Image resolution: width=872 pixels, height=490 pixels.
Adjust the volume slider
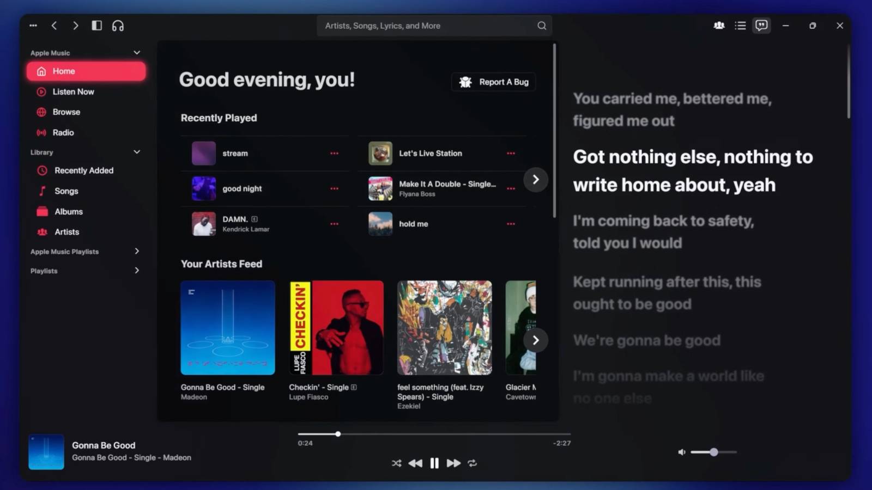(713, 452)
